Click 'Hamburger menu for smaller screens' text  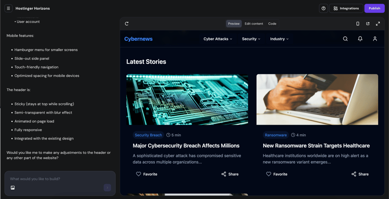[46, 50]
